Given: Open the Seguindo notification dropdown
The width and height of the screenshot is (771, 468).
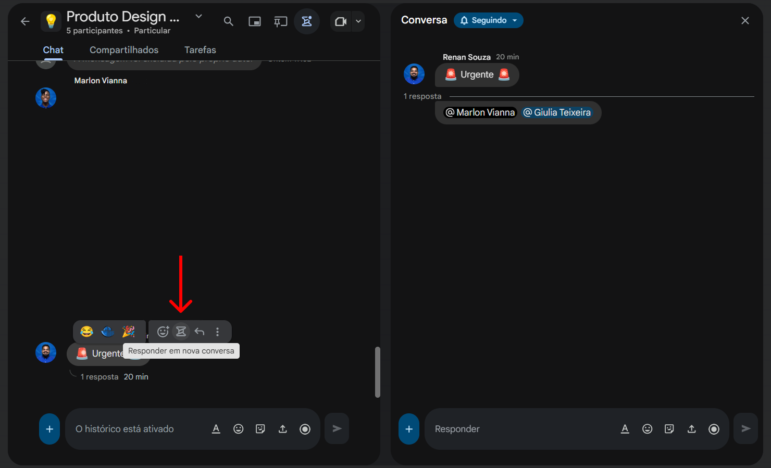Looking at the screenshot, I should [x=488, y=20].
